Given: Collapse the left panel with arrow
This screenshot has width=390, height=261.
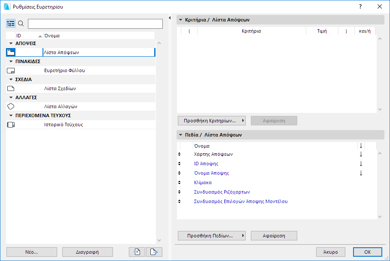Looking at the screenshot, I should 170,18.
